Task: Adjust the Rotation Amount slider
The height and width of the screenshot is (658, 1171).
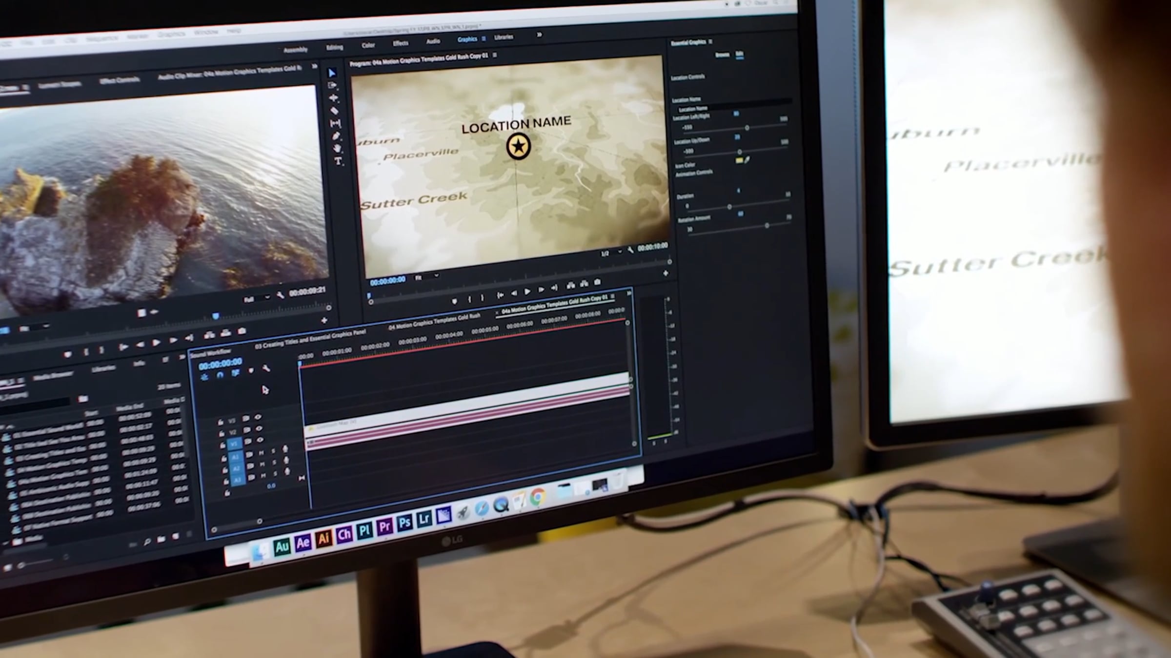Action: pyautogui.click(x=767, y=226)
